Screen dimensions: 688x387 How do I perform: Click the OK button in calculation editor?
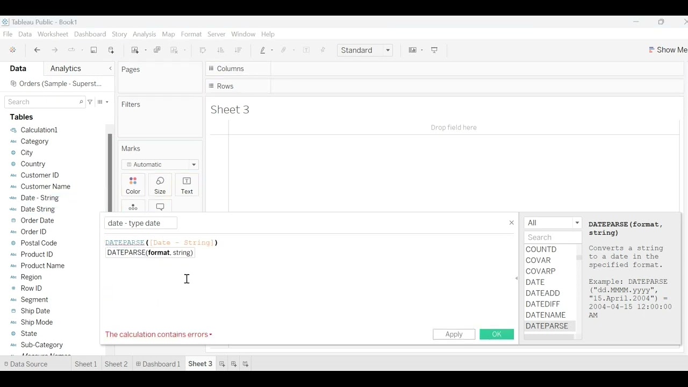pyautogui.click(x=497, y=334)
